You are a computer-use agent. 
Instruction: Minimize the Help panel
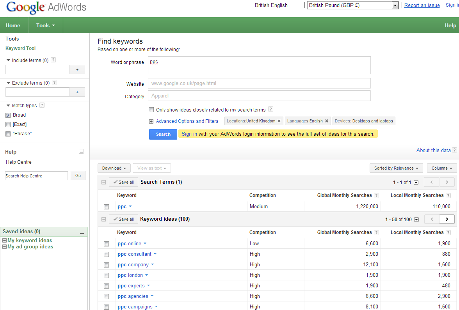(81, 151)
